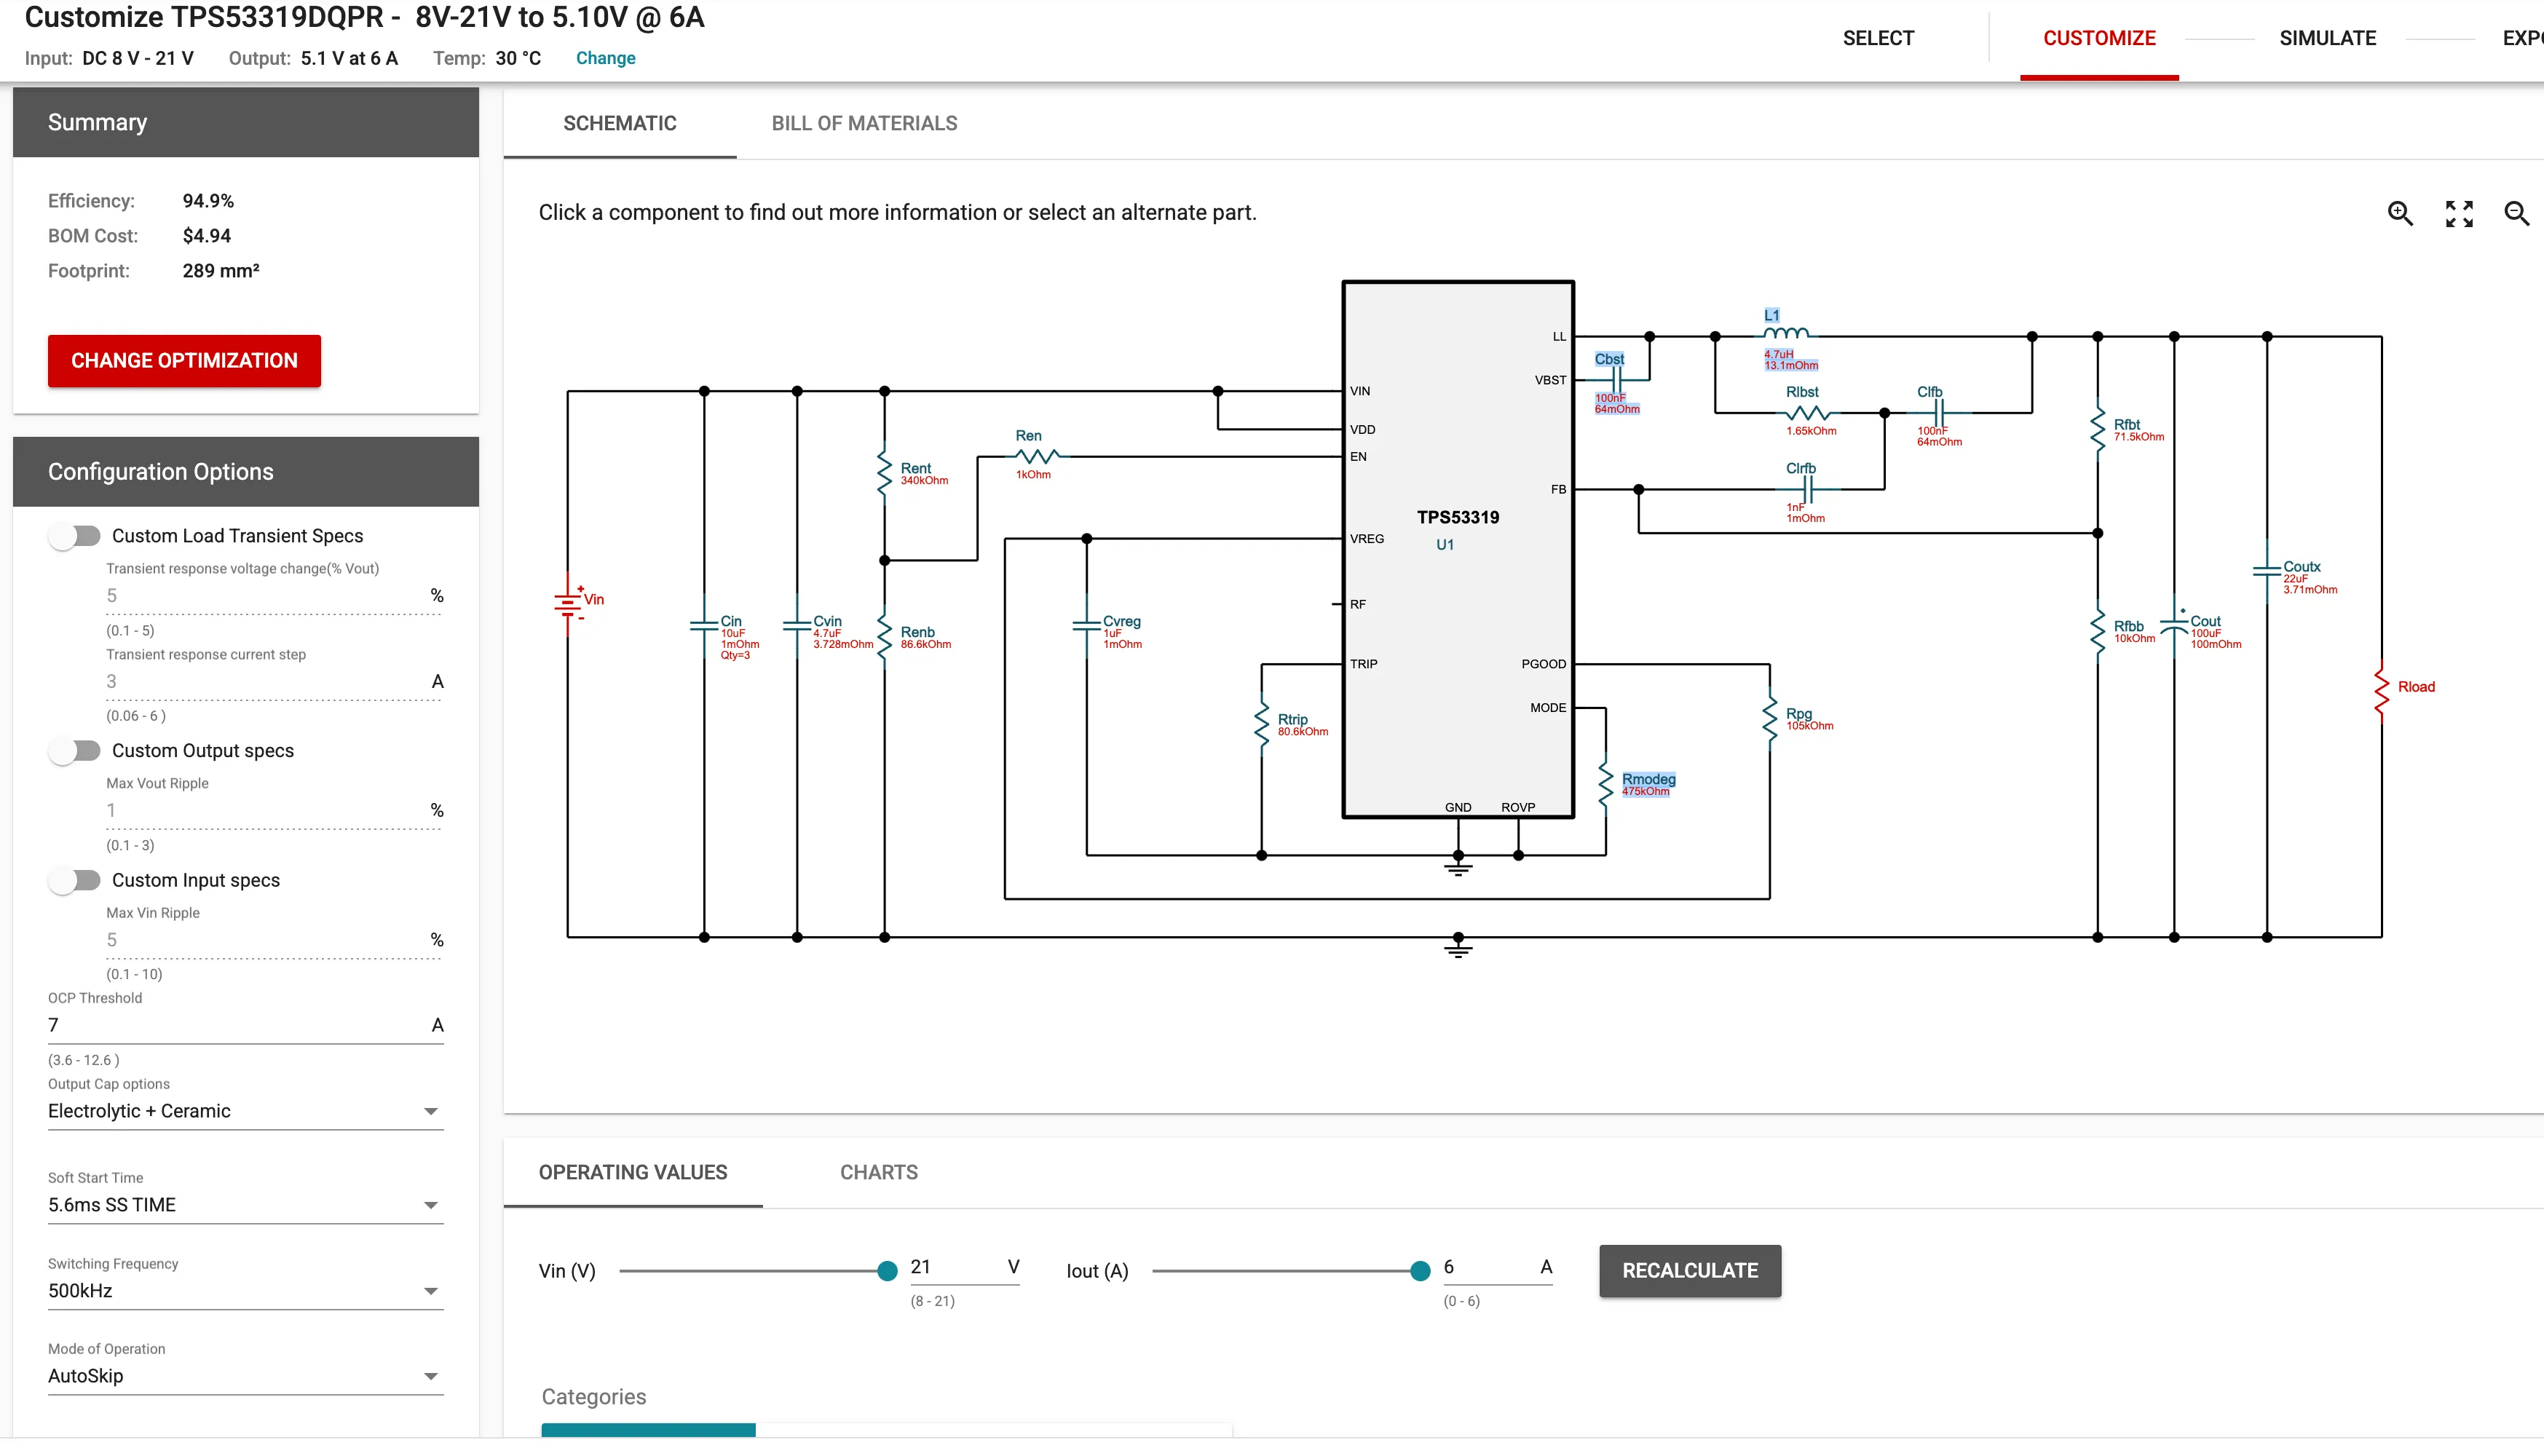Click the Efficiency value 94.9%
This screenshot has width=2544, height=1456.
pyautogui.click(x=208, y=201)
